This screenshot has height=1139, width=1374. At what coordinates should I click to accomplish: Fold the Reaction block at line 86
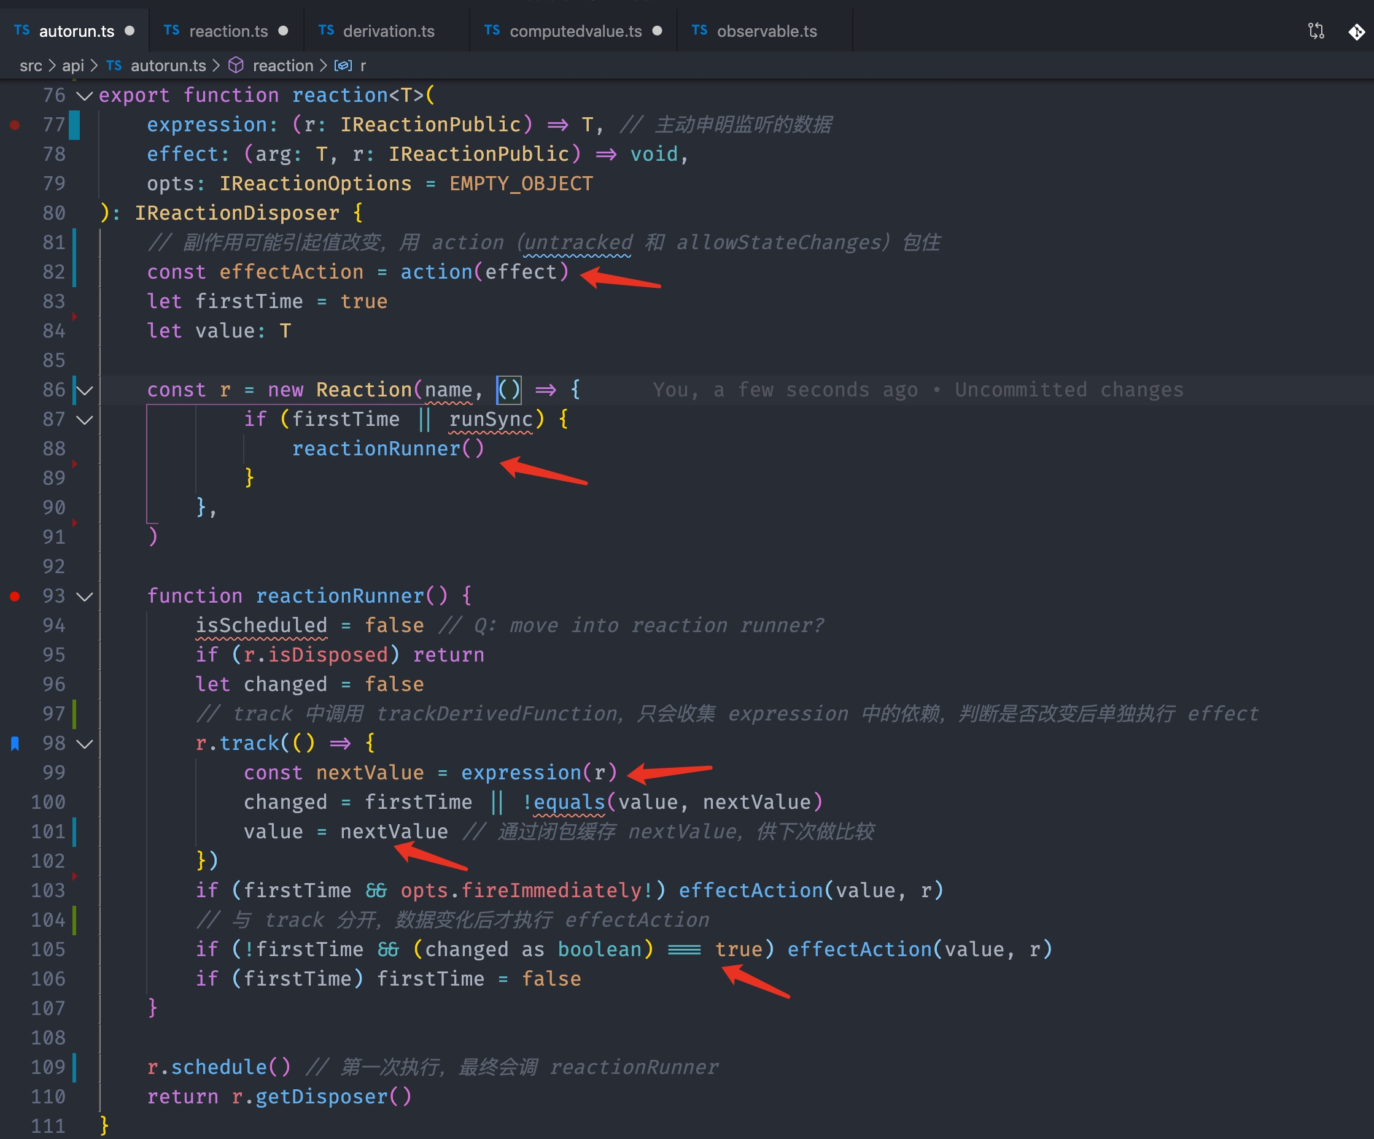[84, 390]
